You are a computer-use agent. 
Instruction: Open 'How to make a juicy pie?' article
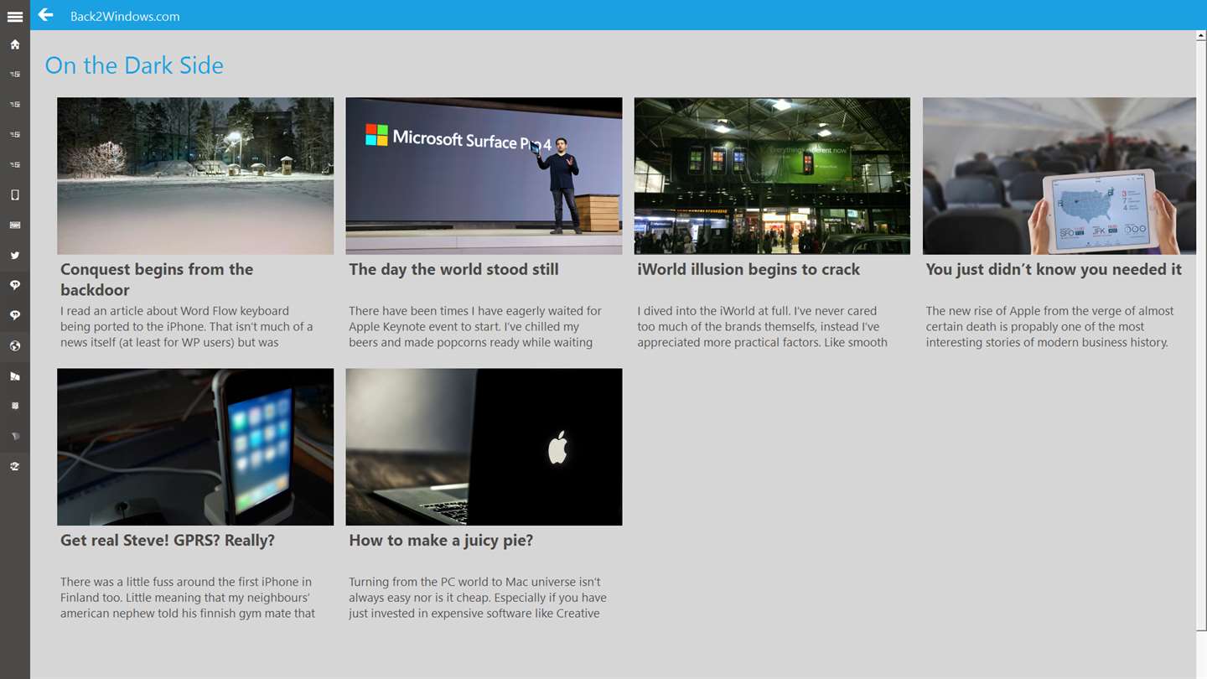pos(441,541)
